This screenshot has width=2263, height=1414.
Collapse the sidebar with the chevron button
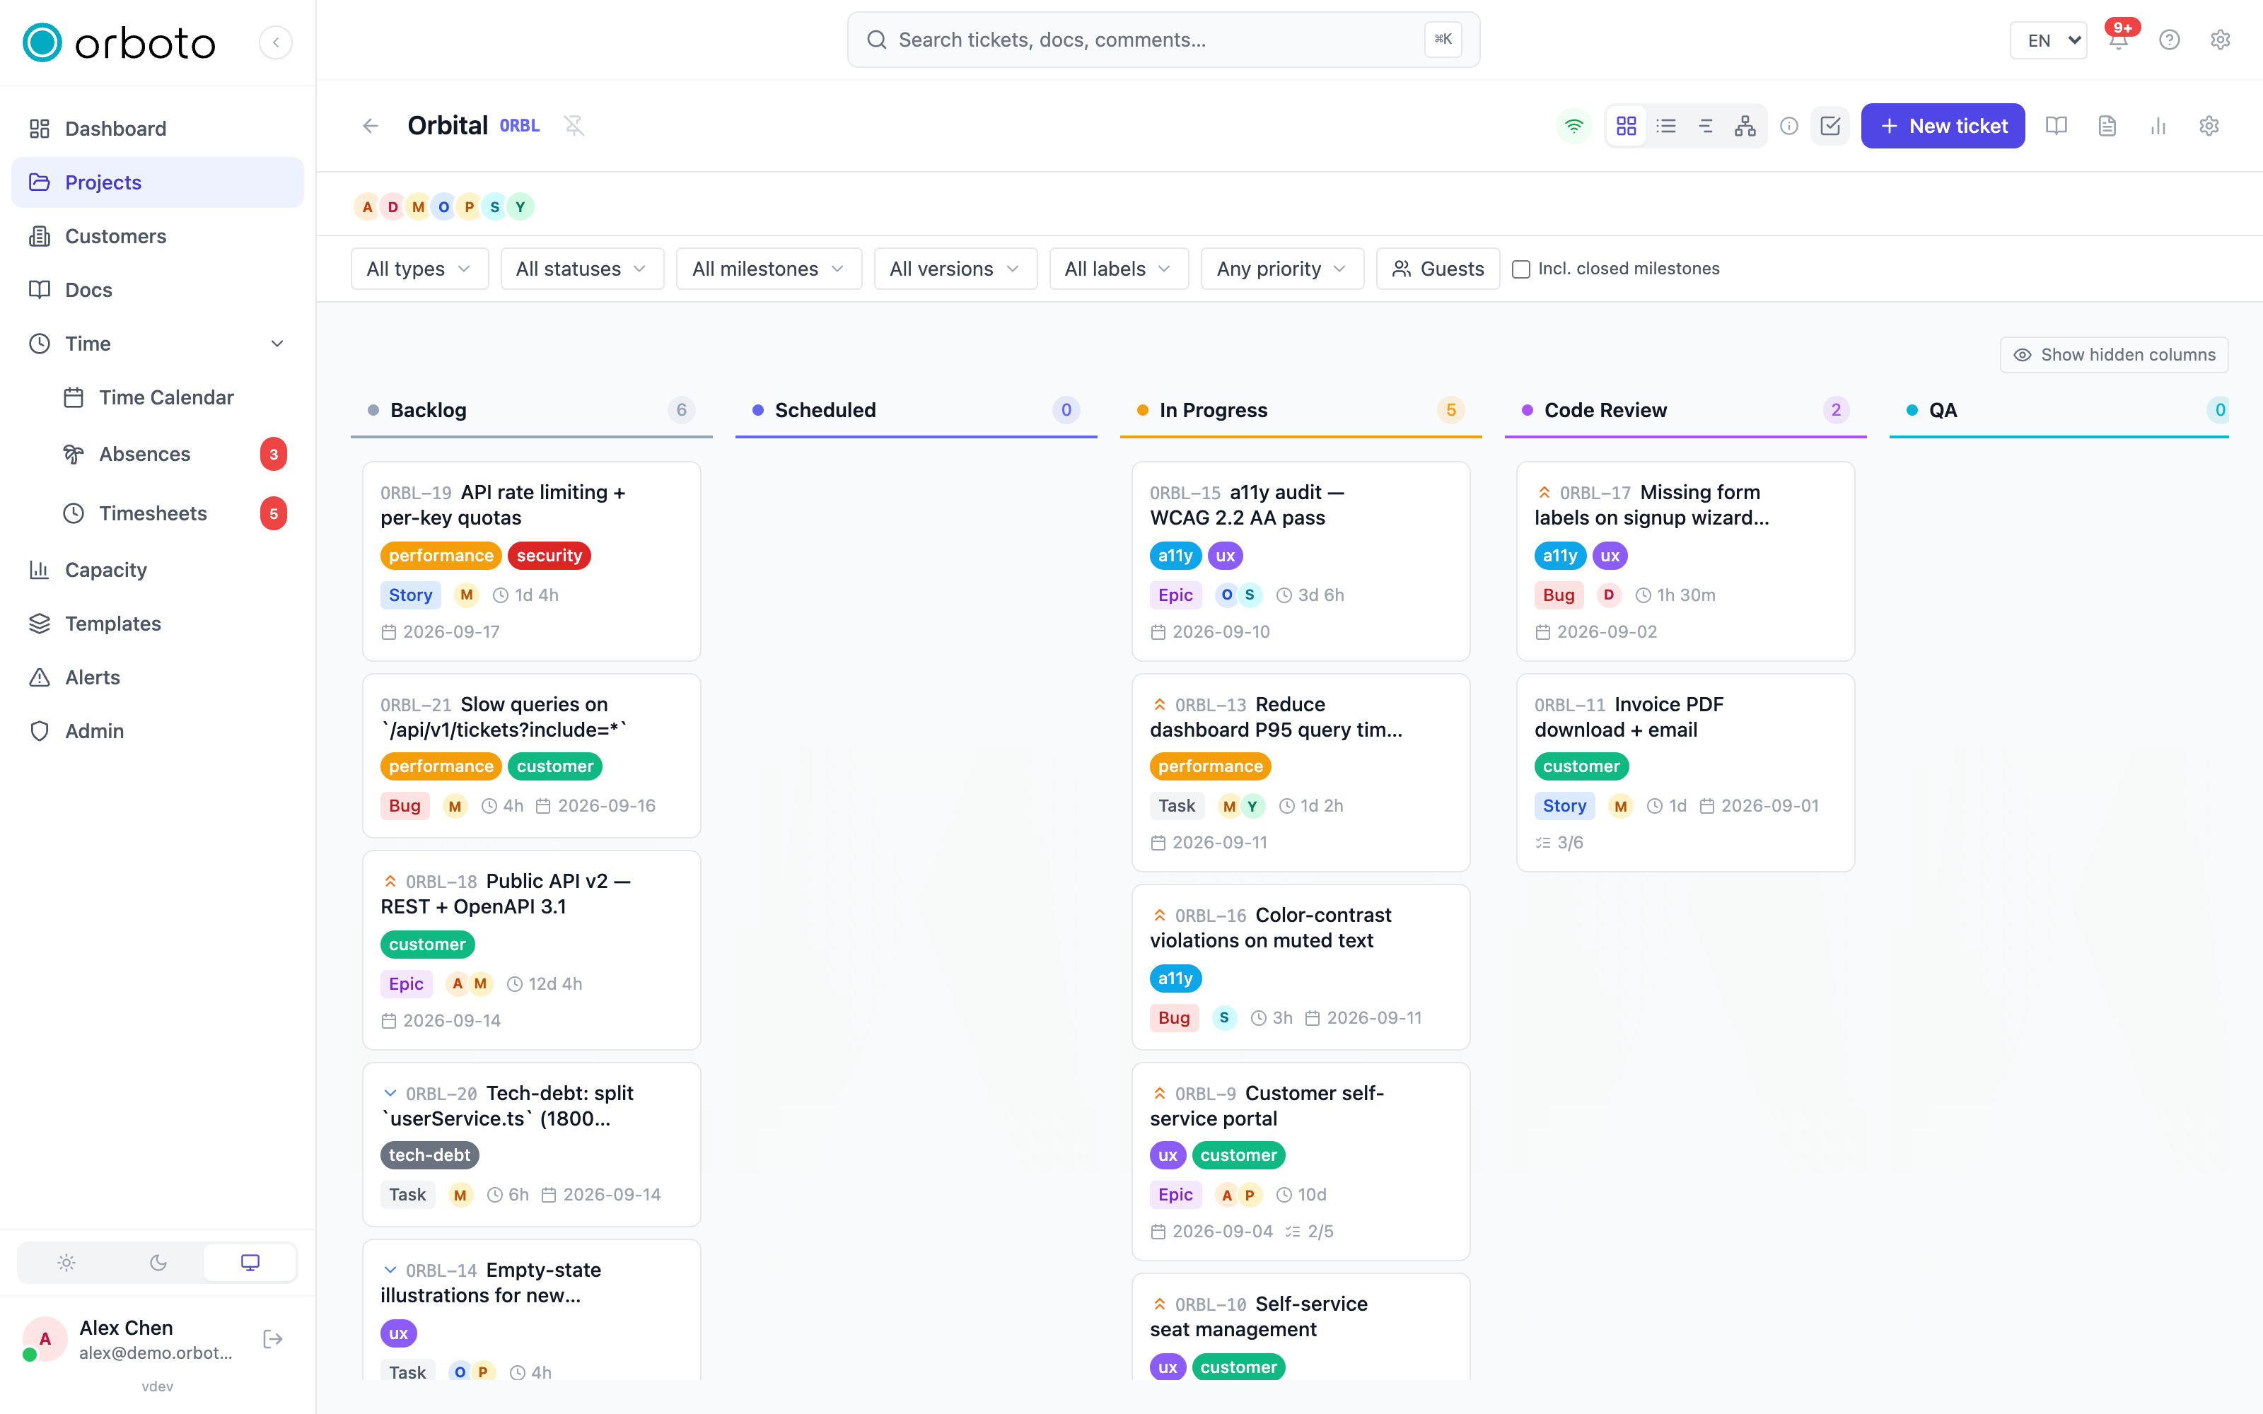pos(276,42)
